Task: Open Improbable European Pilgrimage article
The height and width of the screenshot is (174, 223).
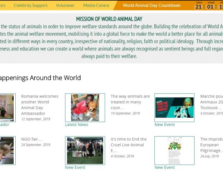Action: (212, 145)
